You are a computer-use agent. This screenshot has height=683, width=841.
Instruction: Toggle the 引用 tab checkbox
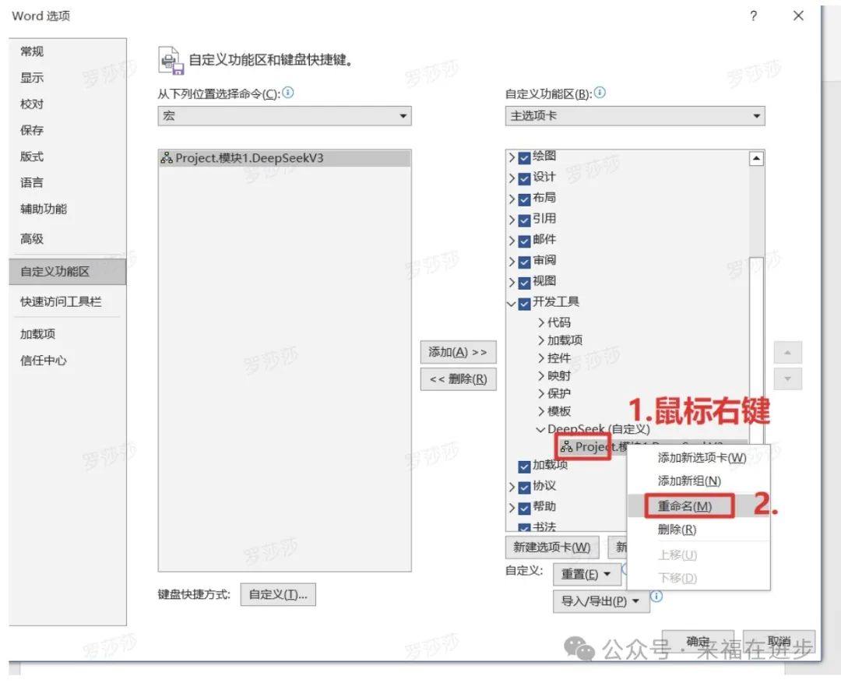[x=525, y=220]
